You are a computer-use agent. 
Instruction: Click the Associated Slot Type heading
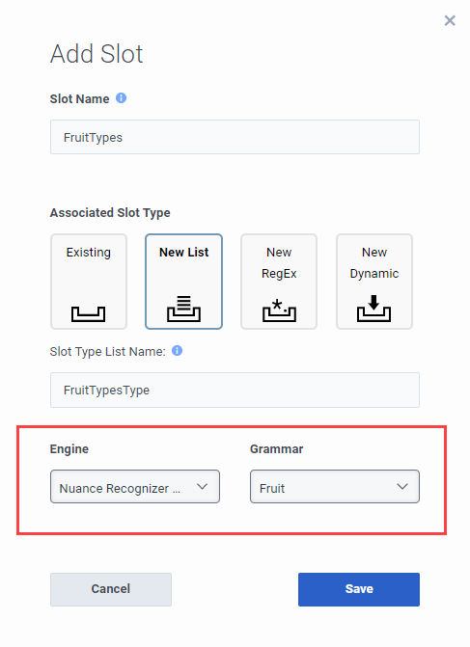coord(110,213)
